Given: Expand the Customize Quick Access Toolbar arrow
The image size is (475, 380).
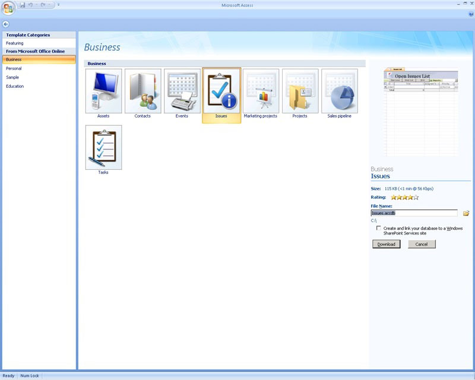Looking at the screenshot, I should tap(58, 5).
